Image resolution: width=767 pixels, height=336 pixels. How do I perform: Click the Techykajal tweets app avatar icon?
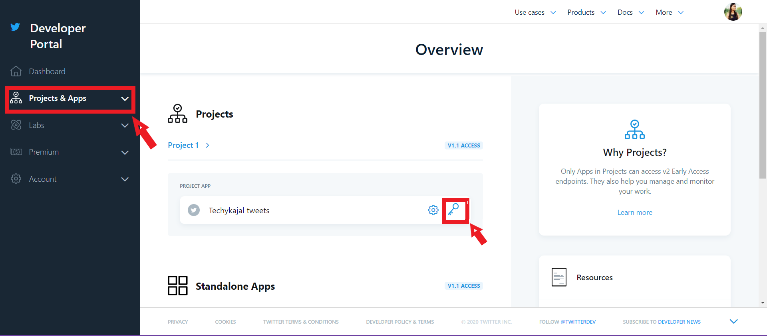point(194,210)
